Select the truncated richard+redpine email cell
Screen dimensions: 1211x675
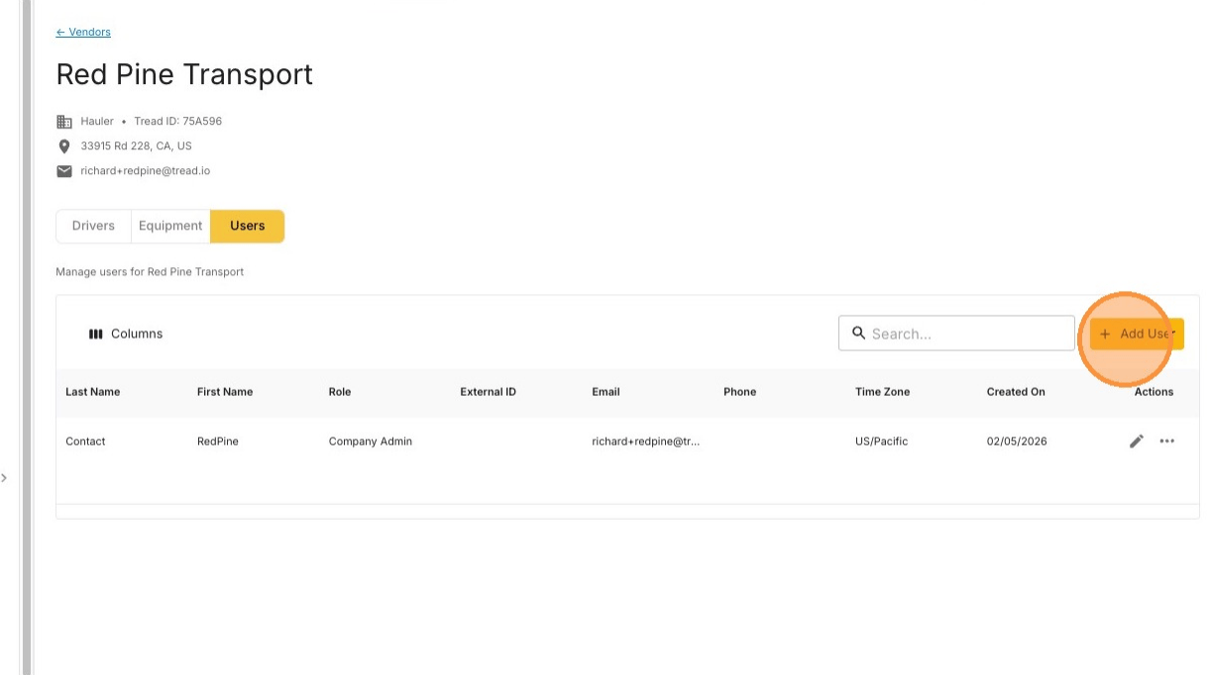point(646,441)
